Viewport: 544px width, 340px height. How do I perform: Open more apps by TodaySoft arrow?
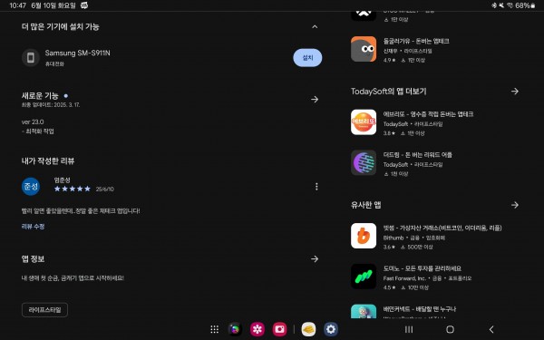(x=515, y=92)
